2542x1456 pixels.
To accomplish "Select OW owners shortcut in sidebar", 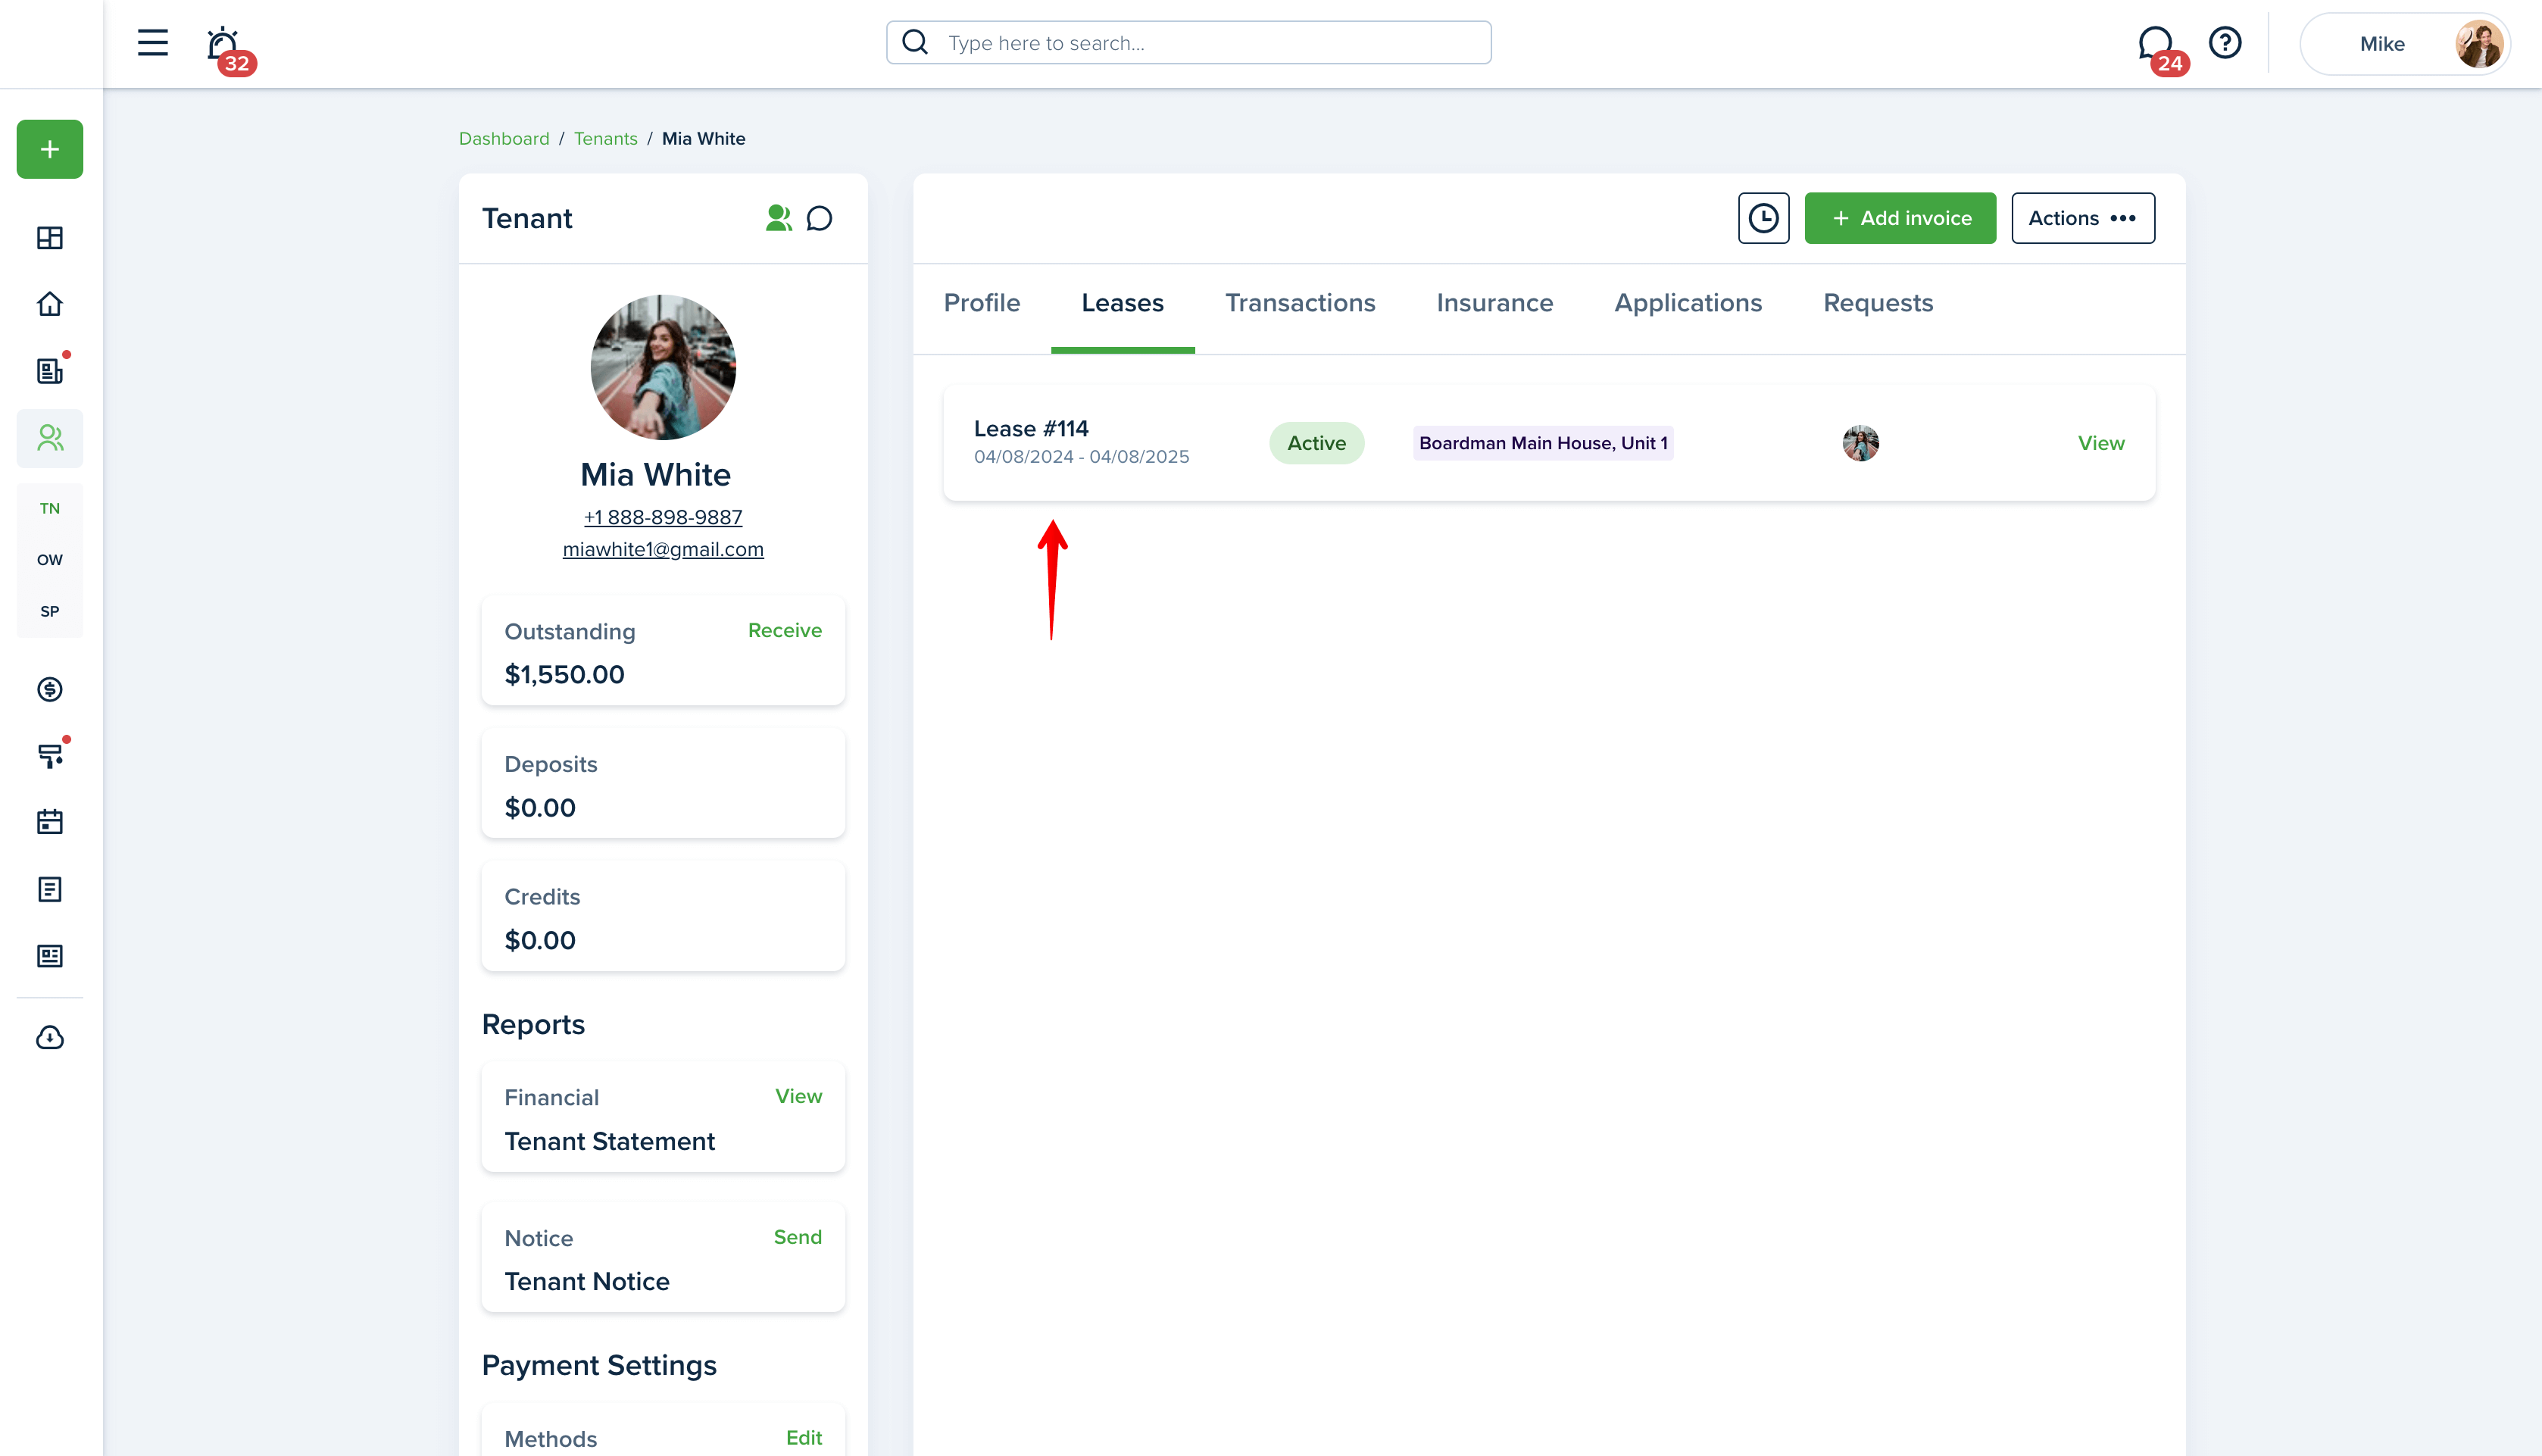I will 50,560.
